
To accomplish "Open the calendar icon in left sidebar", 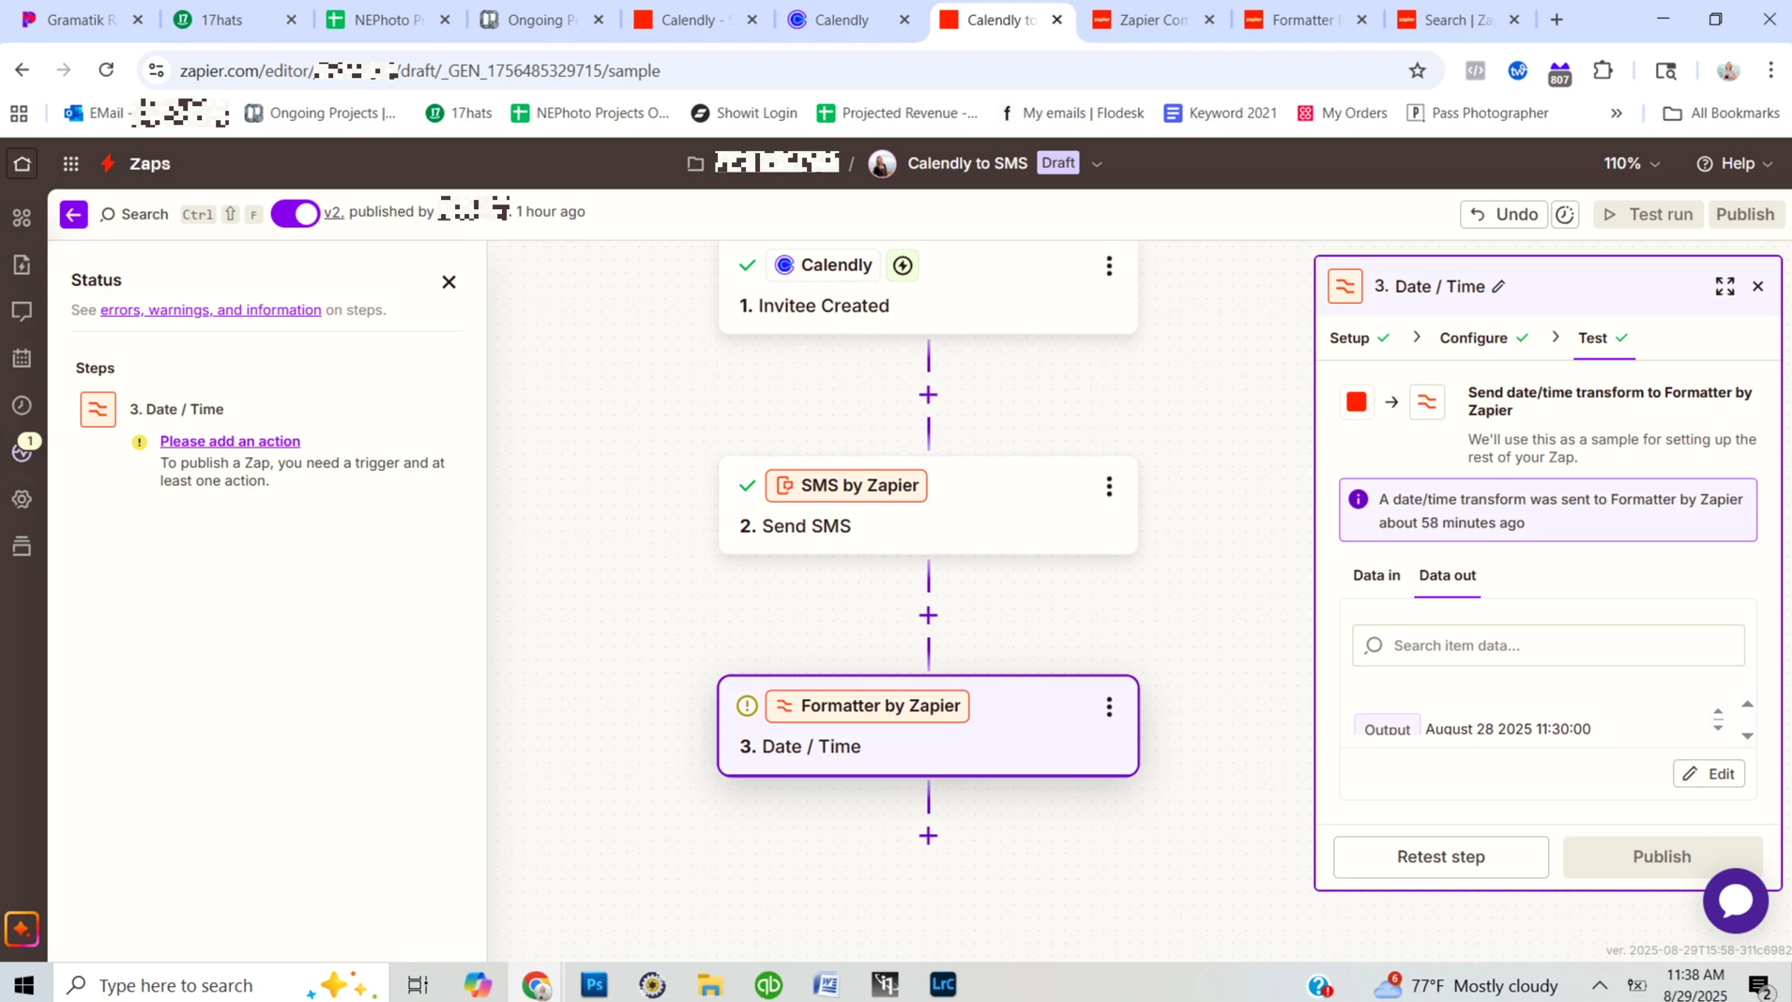I will [22, 358].
